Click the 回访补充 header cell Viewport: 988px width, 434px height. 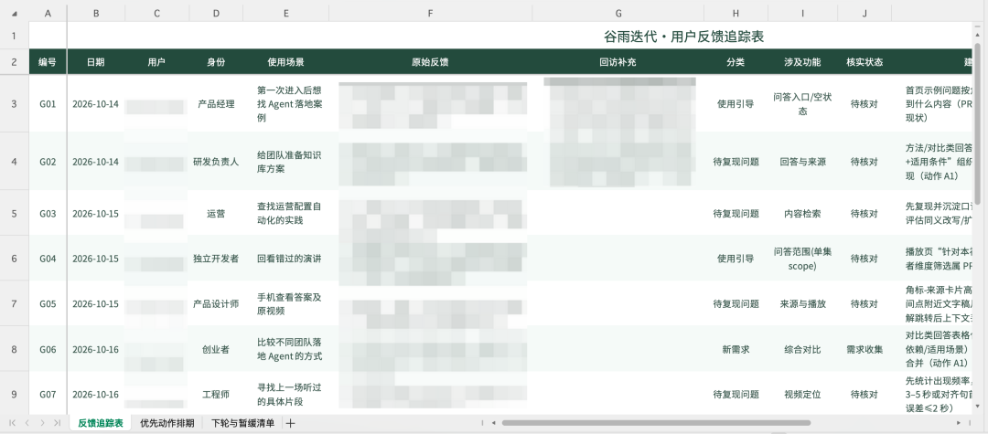tap(618, 62)
